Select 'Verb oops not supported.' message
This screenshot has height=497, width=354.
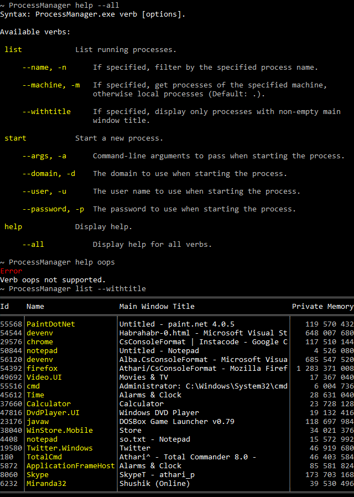53,280
